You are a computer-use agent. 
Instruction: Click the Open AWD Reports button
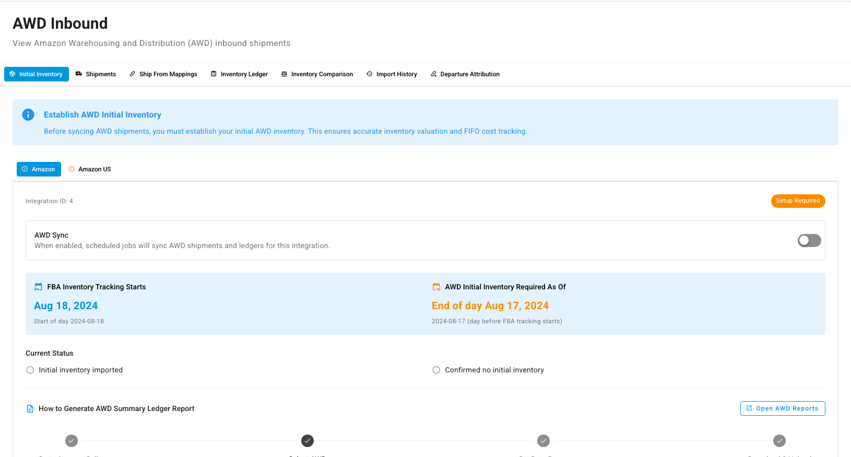(x=783, y=408)
